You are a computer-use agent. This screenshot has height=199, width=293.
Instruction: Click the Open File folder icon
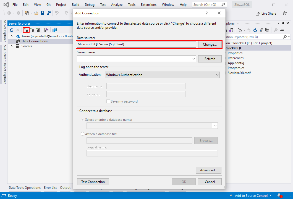[36, 13]
